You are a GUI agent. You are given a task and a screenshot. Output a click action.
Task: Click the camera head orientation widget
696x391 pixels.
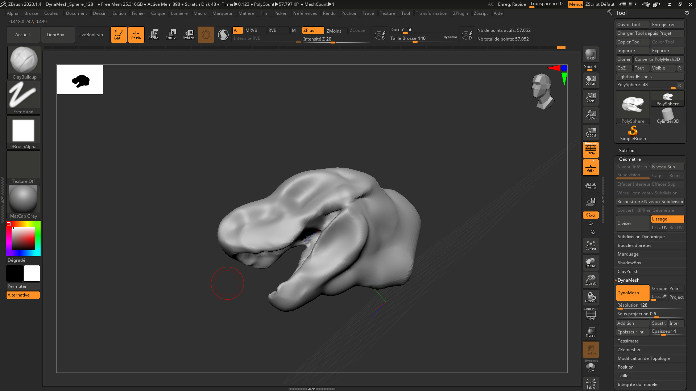(x=542, y=91)
